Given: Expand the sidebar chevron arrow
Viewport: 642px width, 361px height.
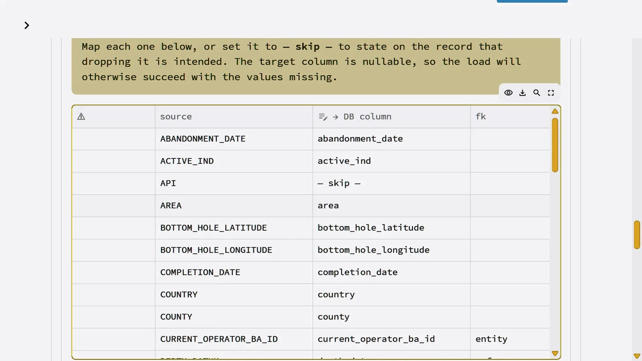Looking at the screenshot, I should pos(26,25).
